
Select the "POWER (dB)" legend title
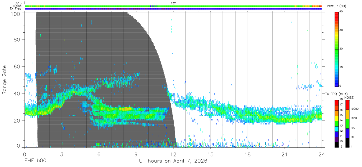click(336, 6)
